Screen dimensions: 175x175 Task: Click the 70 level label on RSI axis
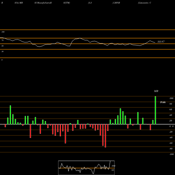[x=2, y=40]
